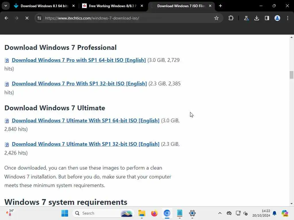Screen dimensions: 294x220
Task: Close the Download Windows 7 ISO File tab
Action: point(210,6)
